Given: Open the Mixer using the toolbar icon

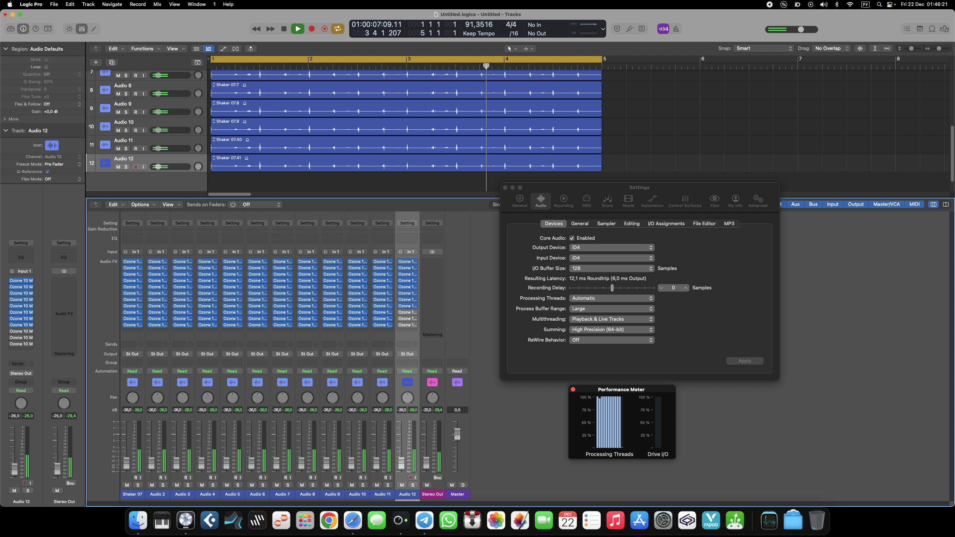Looking at the screenshot, I should 82,29.
